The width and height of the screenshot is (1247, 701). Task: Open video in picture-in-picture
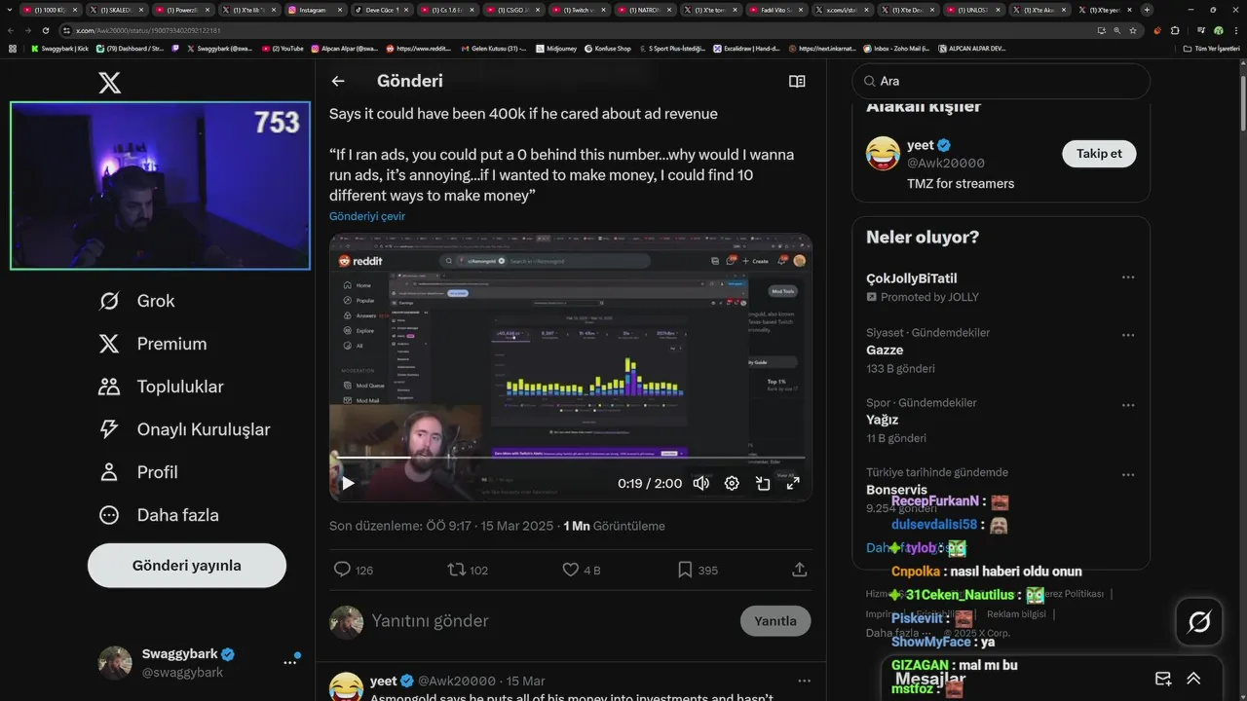click(x=763, y=483)
